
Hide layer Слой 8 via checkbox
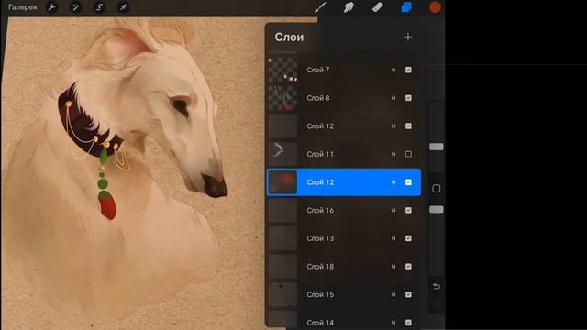pos(408,98)
